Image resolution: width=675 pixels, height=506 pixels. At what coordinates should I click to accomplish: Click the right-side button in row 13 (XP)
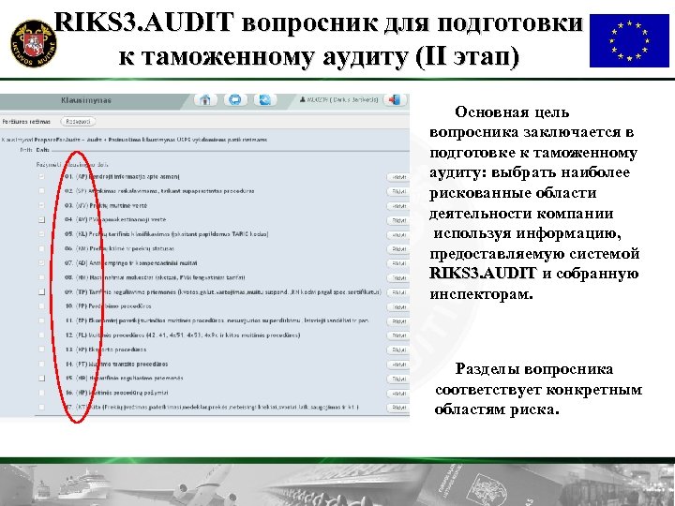397,350
